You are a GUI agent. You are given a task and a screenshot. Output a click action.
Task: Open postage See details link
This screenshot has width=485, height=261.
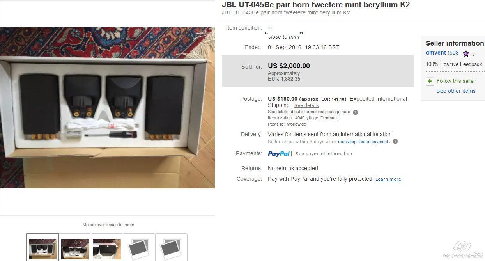[306, 105]
